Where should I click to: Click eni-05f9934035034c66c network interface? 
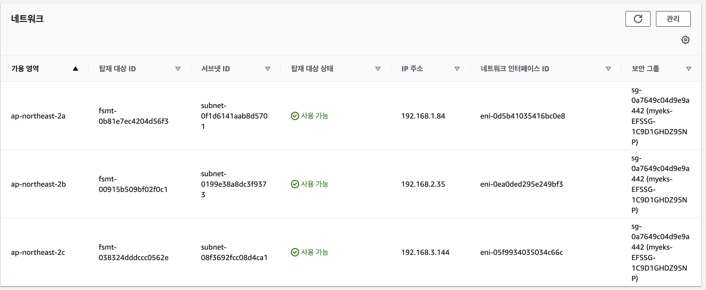coord(521,253)
